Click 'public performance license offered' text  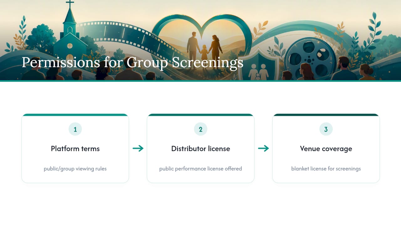tap(200, 169)
